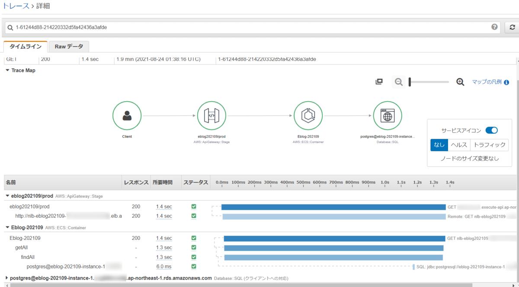519x287 pixels.
Task: Switch to the Raw データ tab
Action: (69, 46)
